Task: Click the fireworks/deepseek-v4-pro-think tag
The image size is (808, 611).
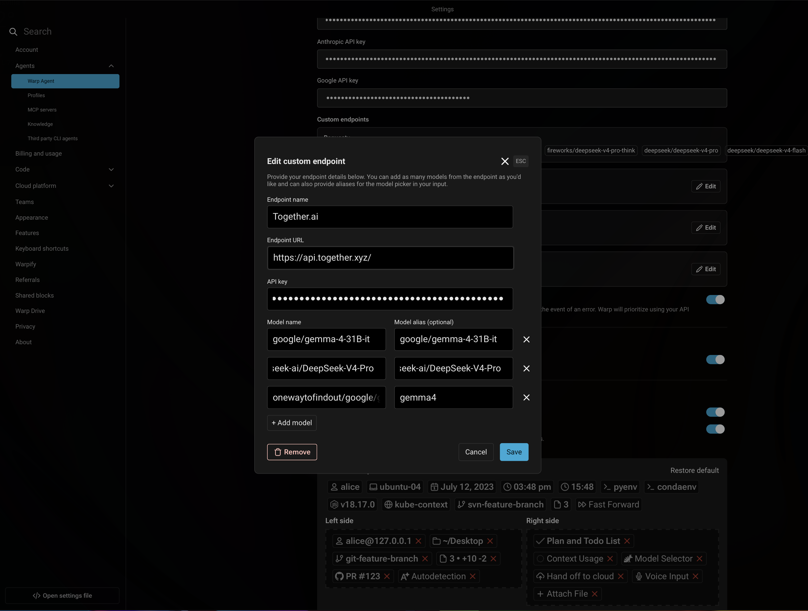Action: [x=591, y=150]
